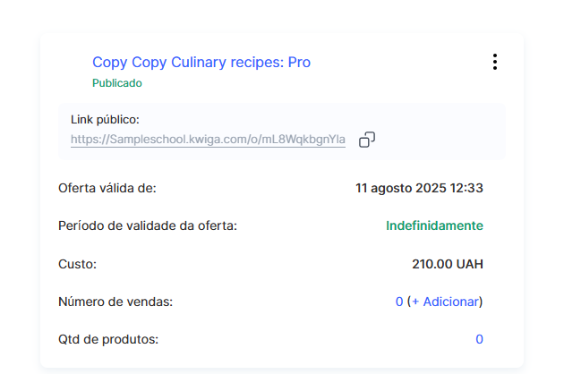Click the + Adicionar sales link
The height and width of the screenshot is (374, 564).
pos(445,302)
